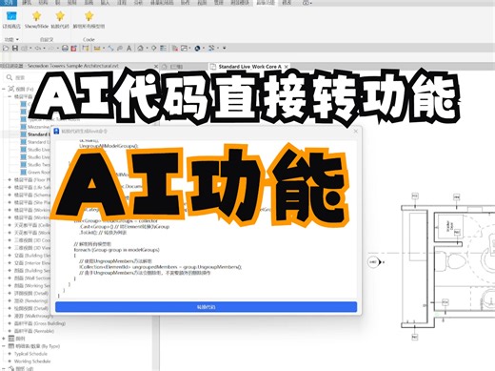Click the Close Inactive Views icon in toolbar
495x371 pixels.
click(174, 49)
